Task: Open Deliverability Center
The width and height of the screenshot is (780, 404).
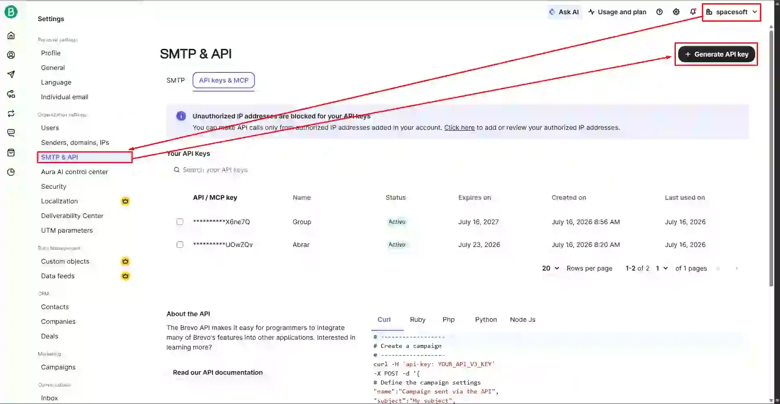Action: [72, 216]
